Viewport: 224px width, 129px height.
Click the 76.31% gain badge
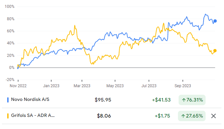tap(192, 100)
